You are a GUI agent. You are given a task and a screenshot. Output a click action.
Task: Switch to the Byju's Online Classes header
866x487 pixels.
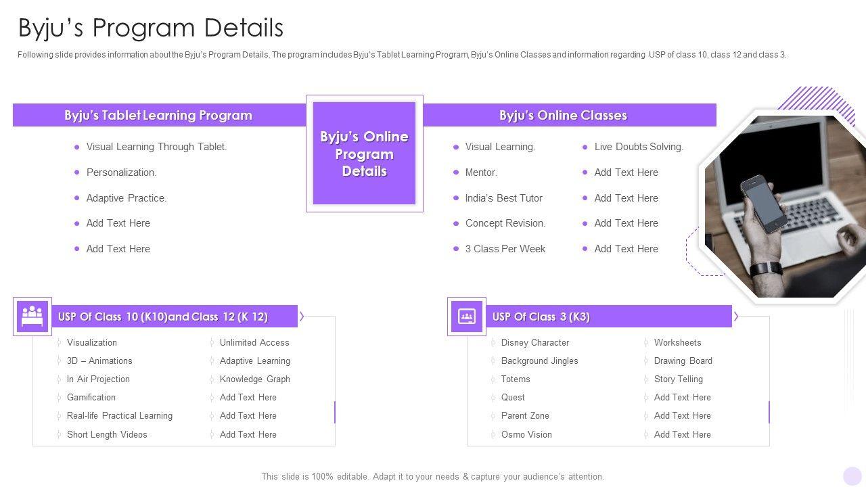[563, 115]
